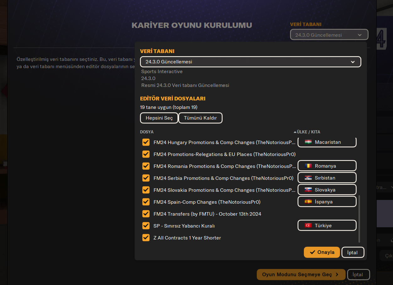Toggle the FM24 Transfers (by FMTU) checkbox
393x285 pixels.
tap(146, 214)
